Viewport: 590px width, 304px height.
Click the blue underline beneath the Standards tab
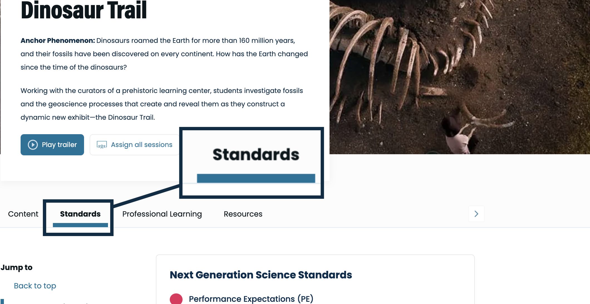80,225
